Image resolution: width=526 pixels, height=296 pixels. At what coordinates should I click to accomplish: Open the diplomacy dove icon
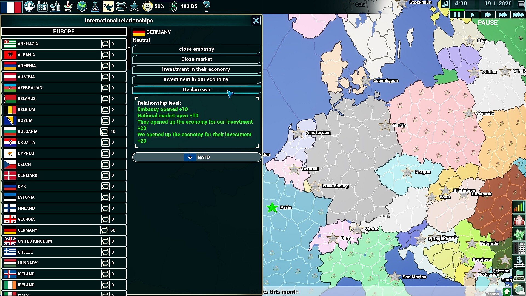coord(108,6)
